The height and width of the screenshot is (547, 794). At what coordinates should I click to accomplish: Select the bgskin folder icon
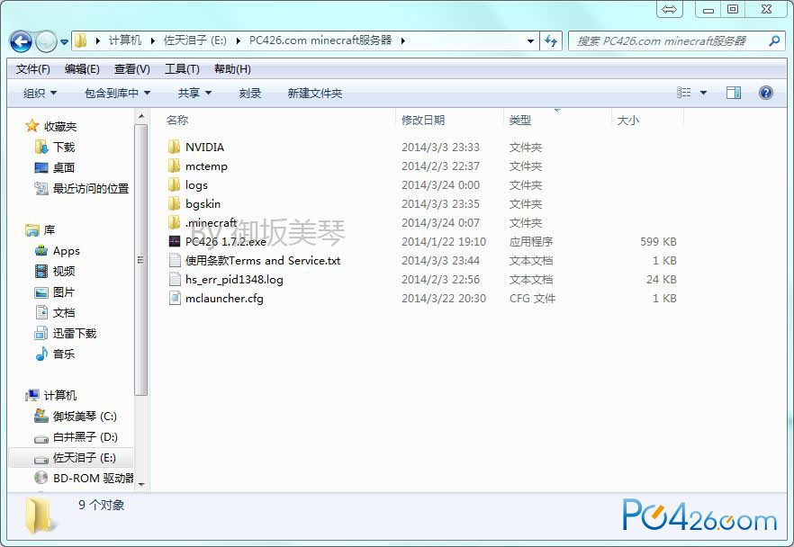(x=174, y=203)
